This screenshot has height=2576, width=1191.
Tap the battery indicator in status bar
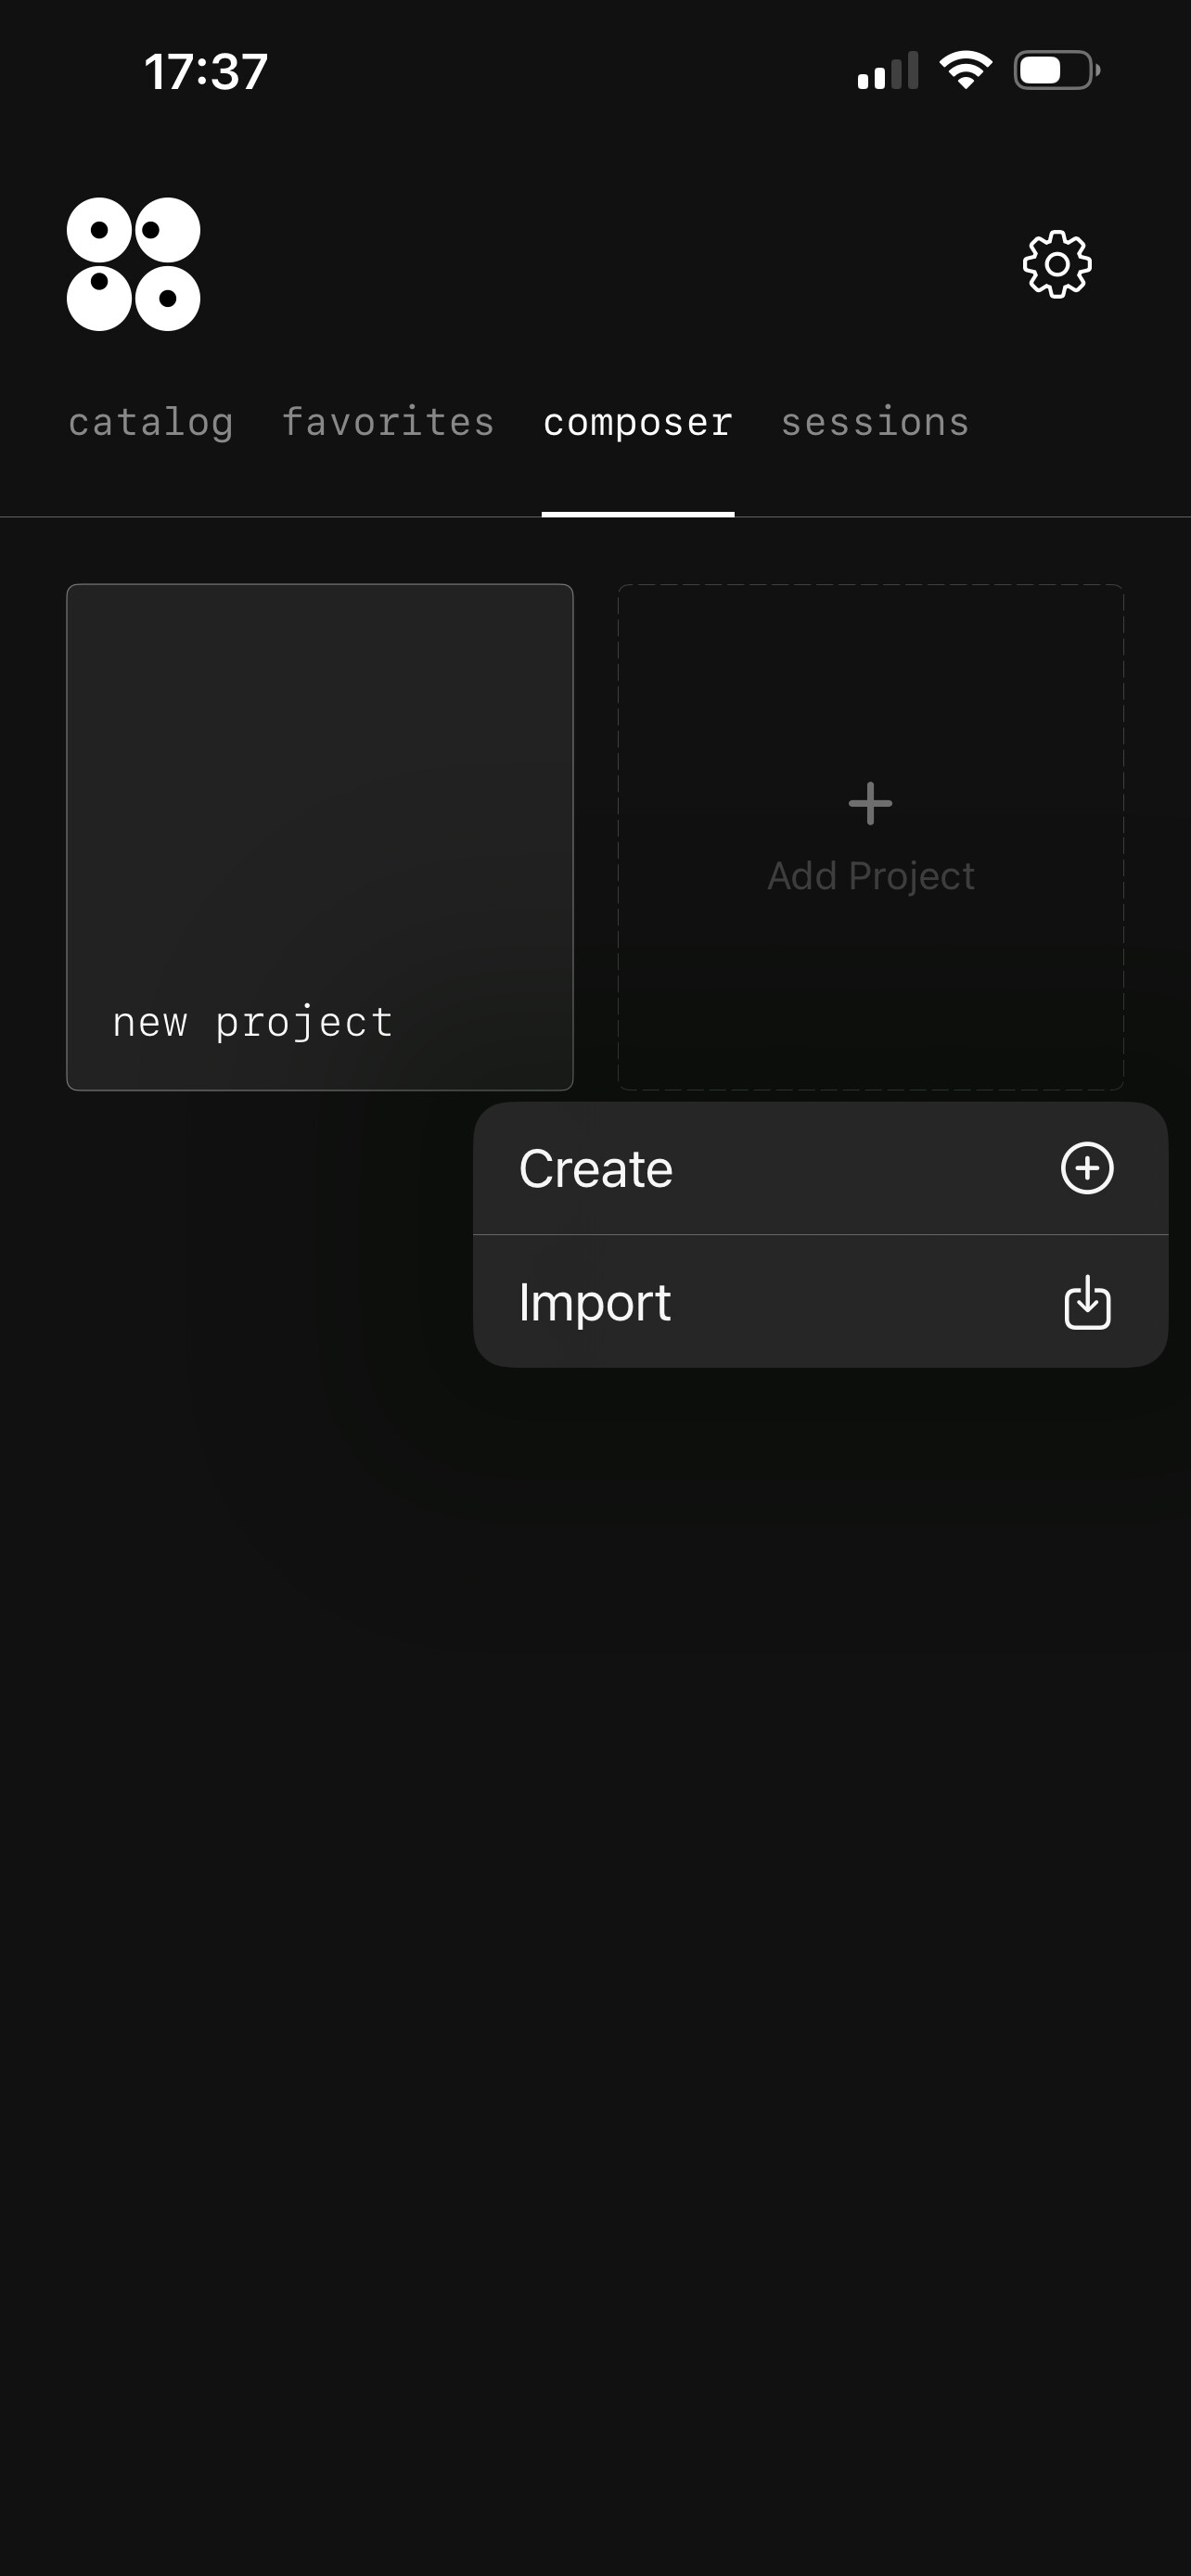coord(1057,70)
